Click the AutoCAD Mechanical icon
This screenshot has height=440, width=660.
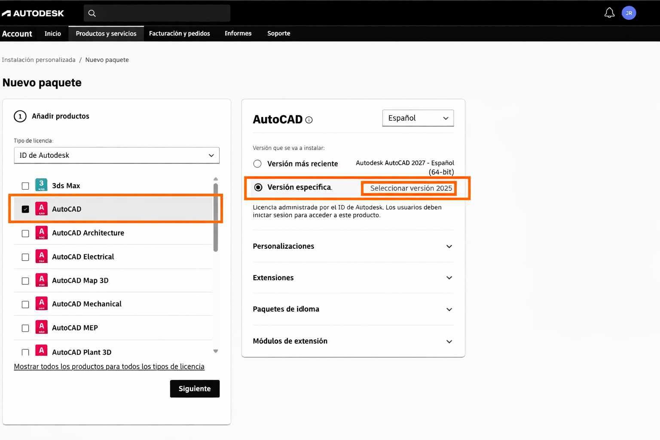pos(41,304)
